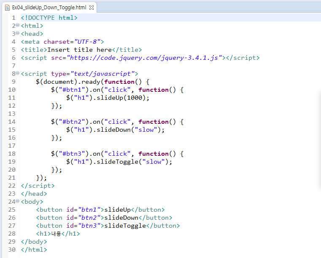Click slideUp(1000) call on line 11

tap(121, 98)
